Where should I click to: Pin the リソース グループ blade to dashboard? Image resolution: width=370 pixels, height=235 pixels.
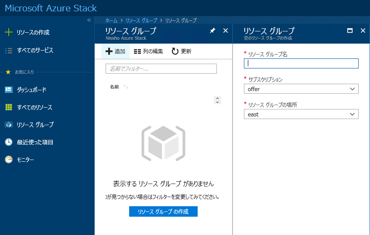click(x=212, y=31)
